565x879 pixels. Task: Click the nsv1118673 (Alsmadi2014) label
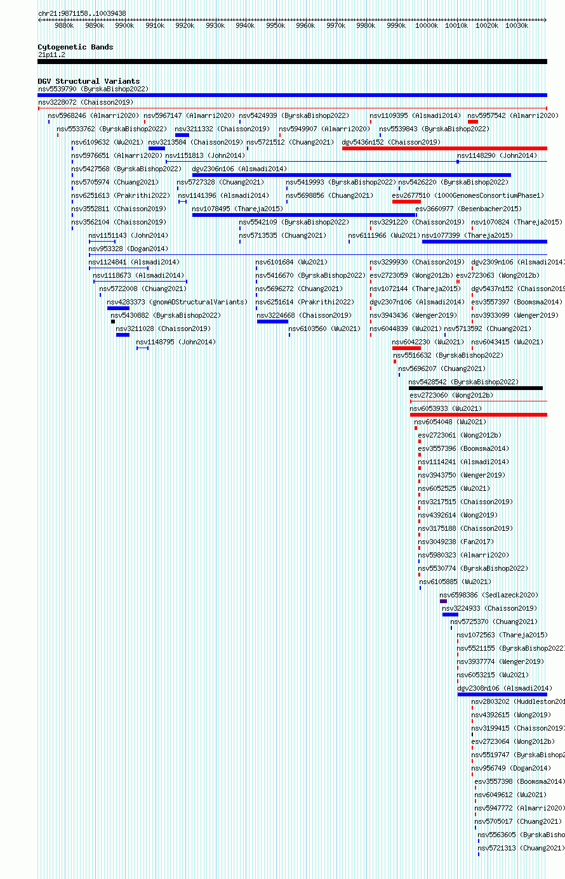coord(139,275)
